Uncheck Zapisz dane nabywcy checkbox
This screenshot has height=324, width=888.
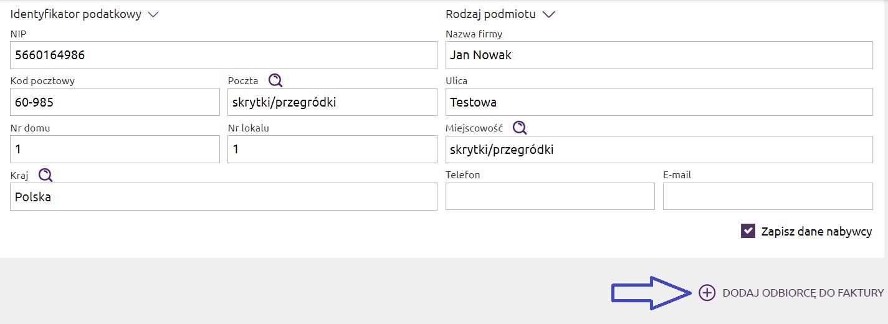[748, 231]
